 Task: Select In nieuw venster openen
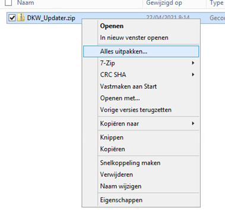(141, 37)
